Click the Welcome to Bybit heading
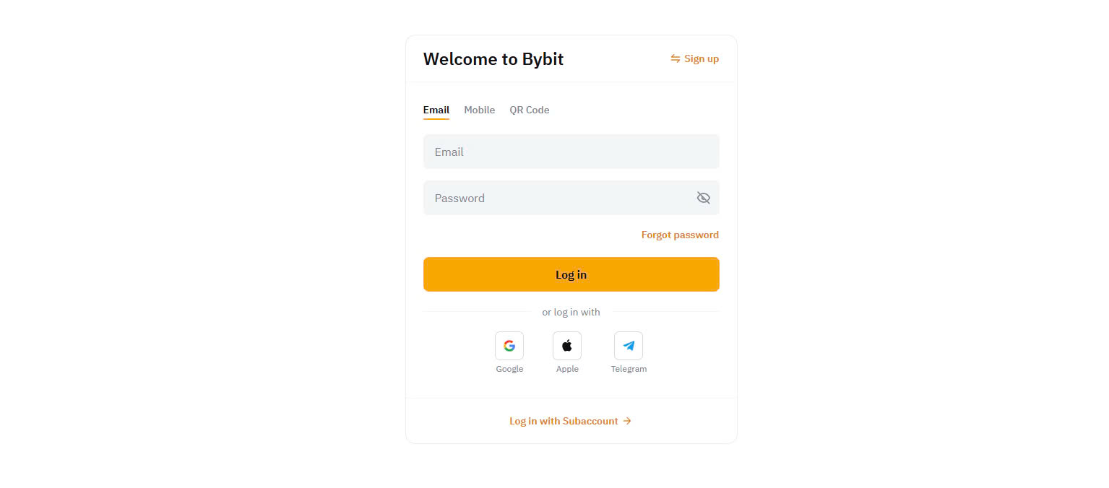Image resolution: width=1109 pixels, height=488 pixels. (x=493, y=58)
